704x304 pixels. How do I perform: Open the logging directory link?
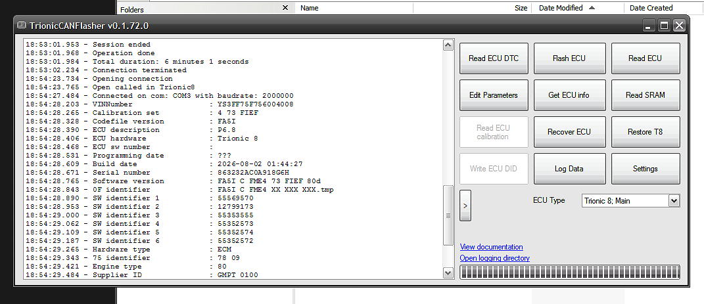point(495,258)
